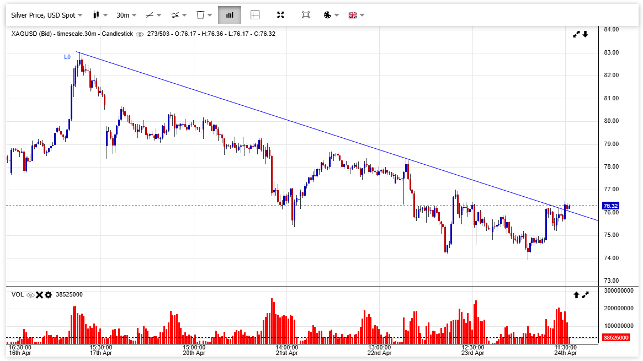Hide the XAGUSD candlestick series via eye icon
This screenshot has width=643, height=361.
[x=140, y=34]
